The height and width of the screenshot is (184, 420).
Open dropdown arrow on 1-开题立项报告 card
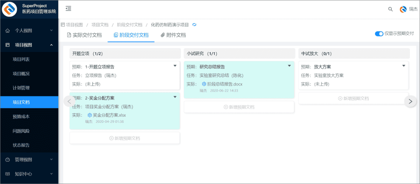(x=175, y=65)
